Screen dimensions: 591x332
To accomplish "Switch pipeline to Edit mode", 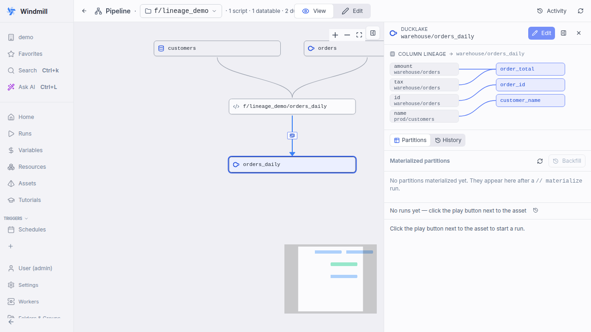I will pos(352,11).
